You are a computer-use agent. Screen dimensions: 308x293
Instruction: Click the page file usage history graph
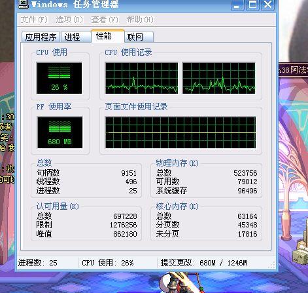coord(180,132)
